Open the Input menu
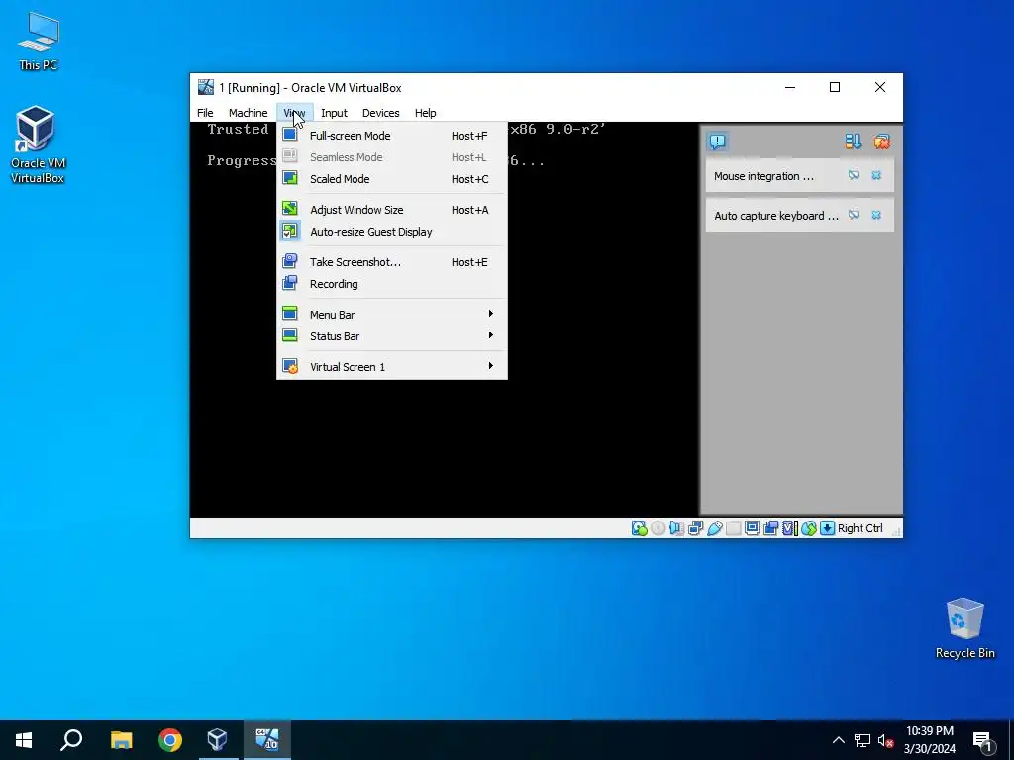 (x=334, y=113)
